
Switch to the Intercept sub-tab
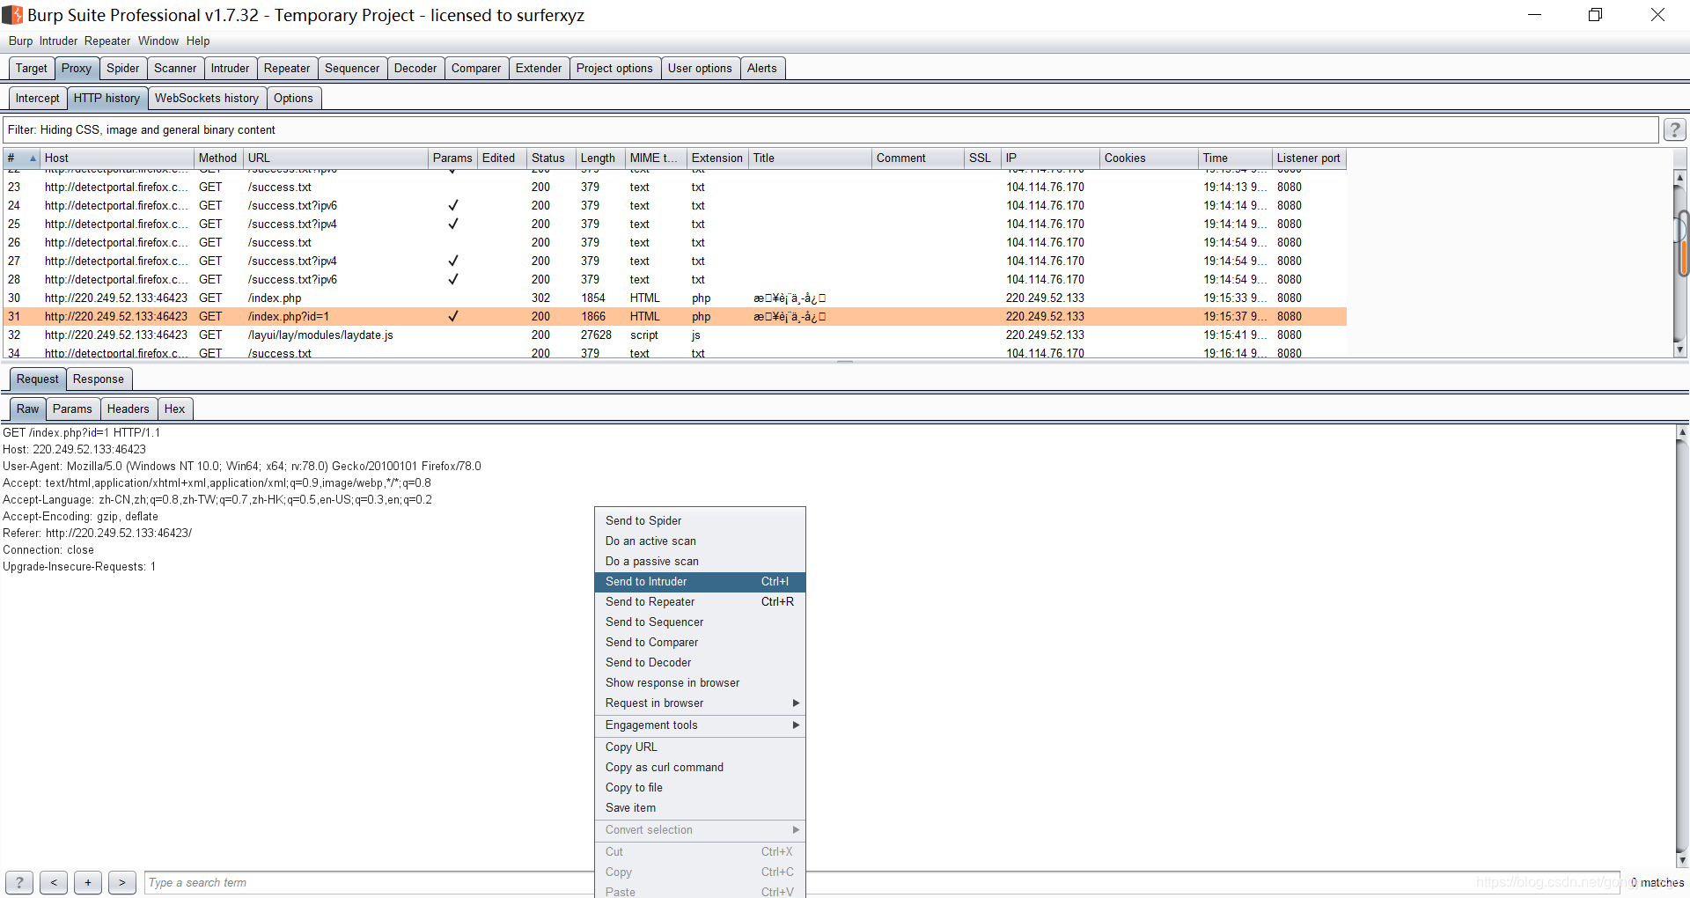(x=38, y=98)
